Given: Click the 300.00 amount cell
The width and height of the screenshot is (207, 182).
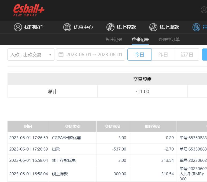Looking at the screenshot, I should click(x=112, y=174).
